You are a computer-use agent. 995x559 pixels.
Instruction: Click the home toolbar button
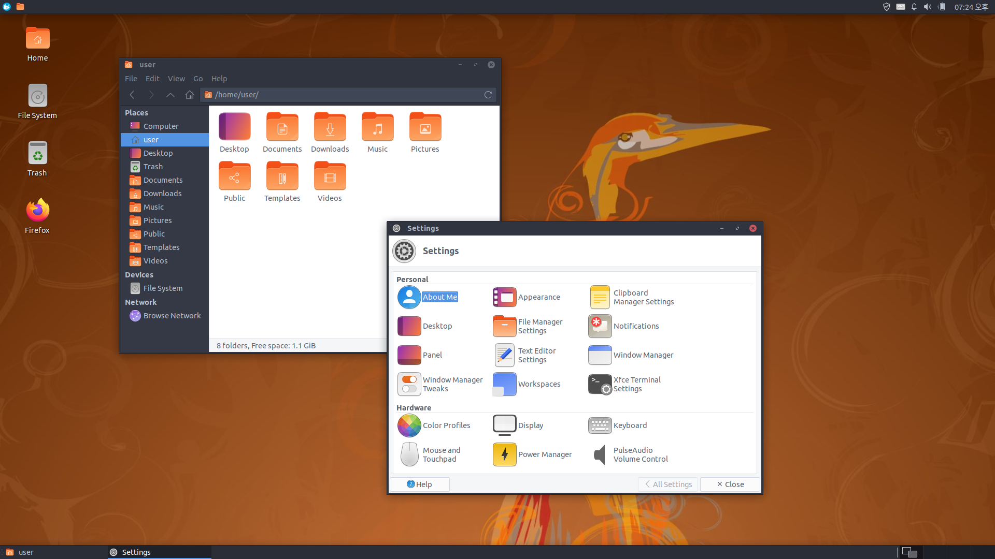point(189,95)
